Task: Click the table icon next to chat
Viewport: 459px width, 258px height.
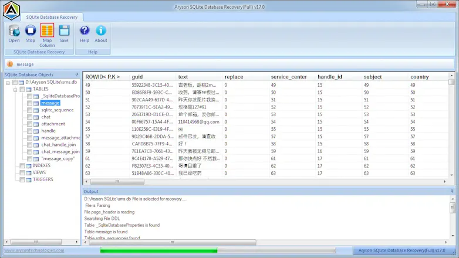Action: click(x=36, y=117)
